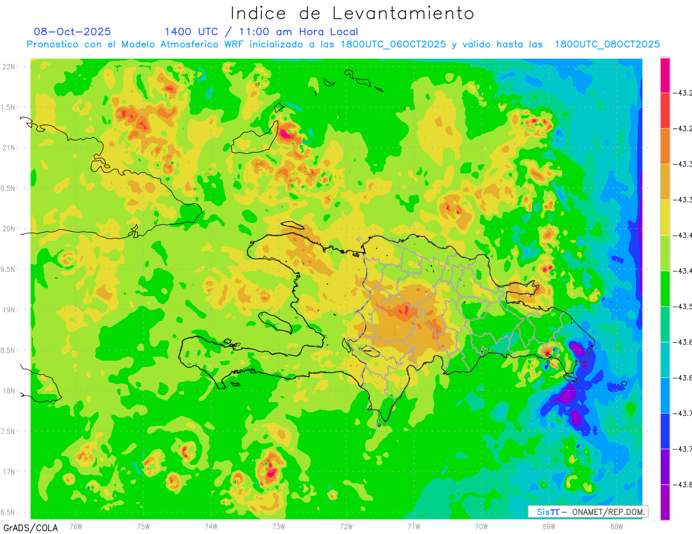Image resolution: width=692 pixels, height=534 pixels.
Task: Select the dark purple swatch at legend bottom
Action: (665, 502)
